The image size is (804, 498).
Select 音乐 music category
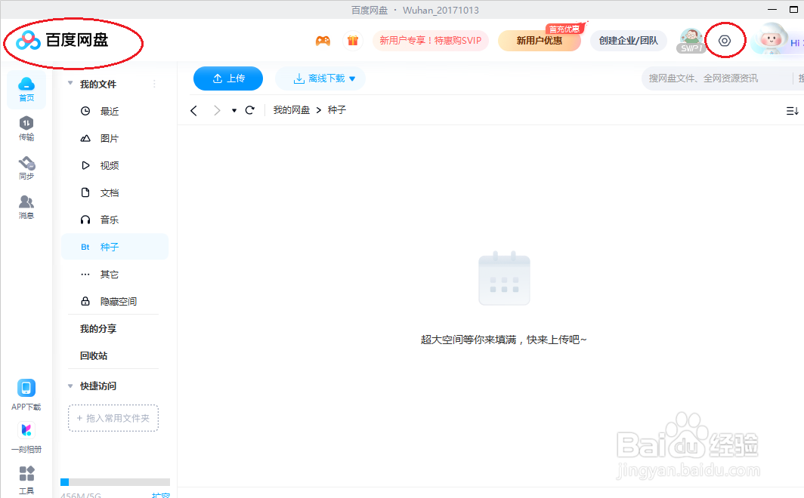click(115, 220)
